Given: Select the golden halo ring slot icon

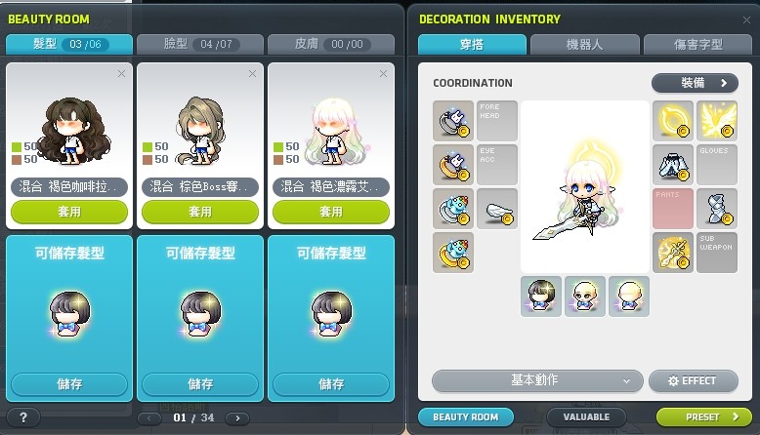Looking at the screenshot, I should [673, 121].
